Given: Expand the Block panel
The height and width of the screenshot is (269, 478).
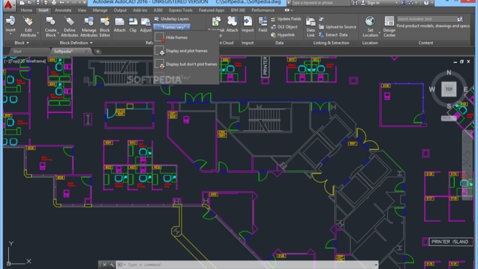Looking at the screenshot, I should [21, 43].
